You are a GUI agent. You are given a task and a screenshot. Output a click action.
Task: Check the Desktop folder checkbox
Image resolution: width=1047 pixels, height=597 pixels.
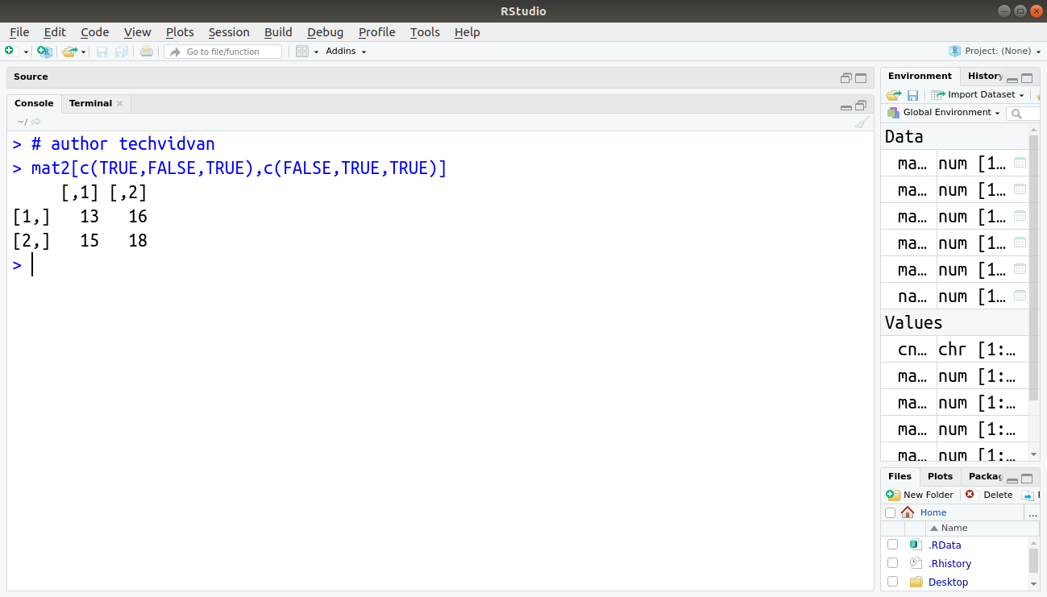892,581
